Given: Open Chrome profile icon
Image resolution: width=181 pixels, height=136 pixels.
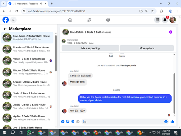Looking at the screenshot, I should [x=171, y=11].
